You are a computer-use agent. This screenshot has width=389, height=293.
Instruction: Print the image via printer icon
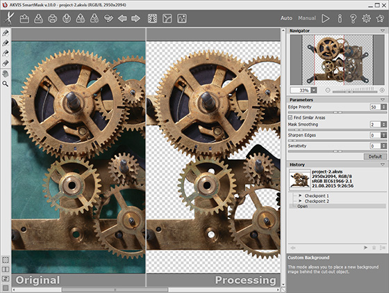pos(52,18)
